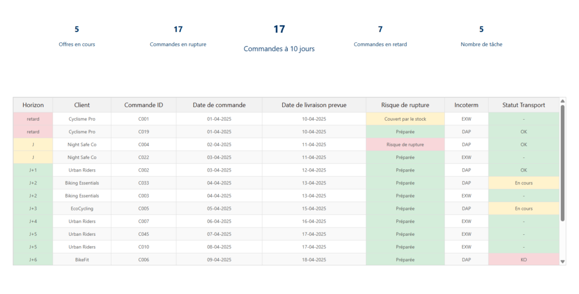Open the Offres en cours KPI card
Image resolution: width=579 pixels, height=294 pixels.
tap(77, 36)
